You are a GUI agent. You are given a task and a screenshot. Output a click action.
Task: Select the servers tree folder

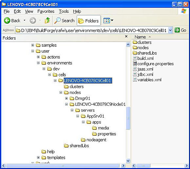point(85,110)
